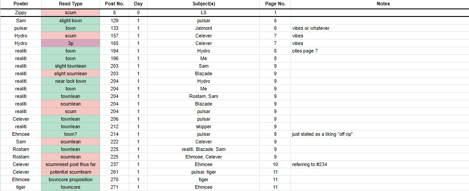Screen dimensions: 469x191
Task: Click the Zippy poster cell
Action: coord(21,13)
